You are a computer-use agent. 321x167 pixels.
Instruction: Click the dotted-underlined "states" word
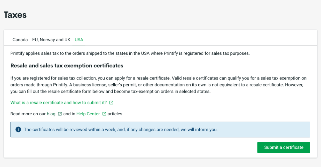(122, 53)
